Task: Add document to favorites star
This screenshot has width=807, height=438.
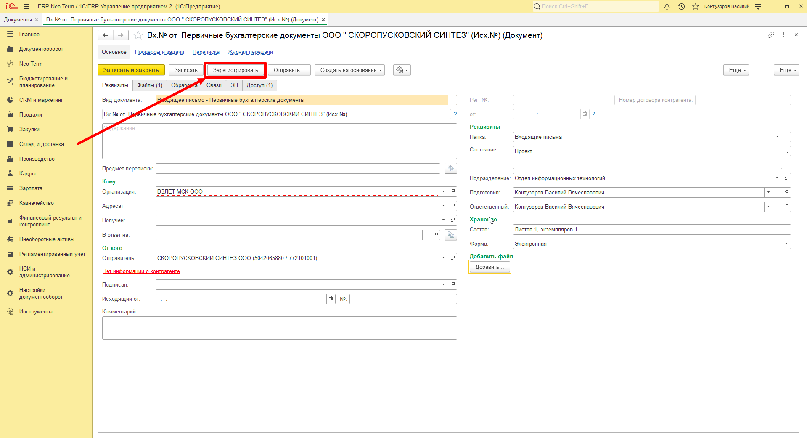Action: click(138, 35)
